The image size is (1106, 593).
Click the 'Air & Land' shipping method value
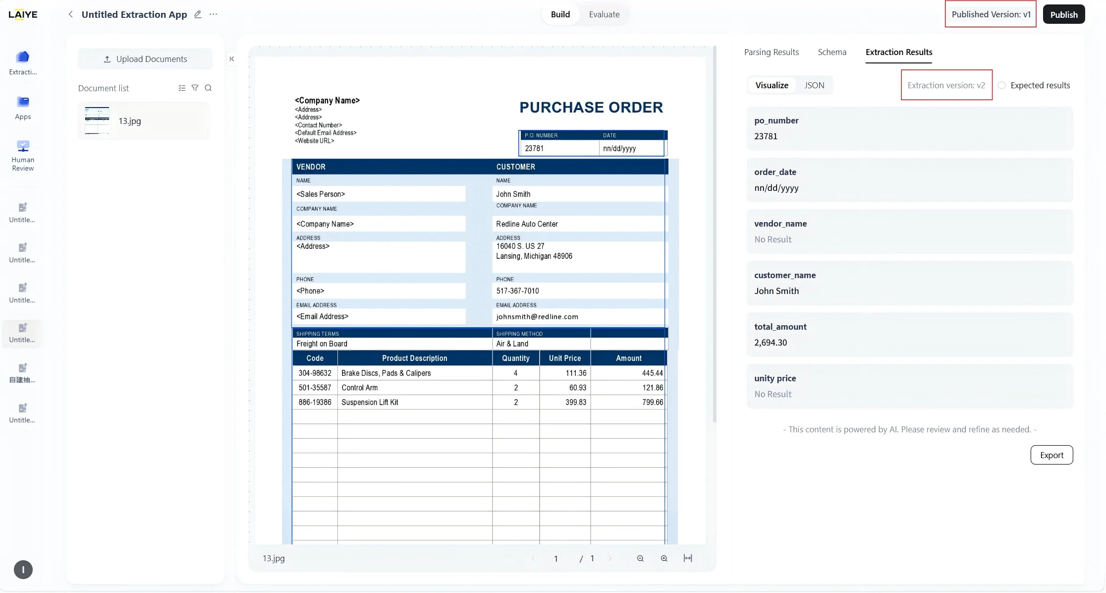click(512, 344)
